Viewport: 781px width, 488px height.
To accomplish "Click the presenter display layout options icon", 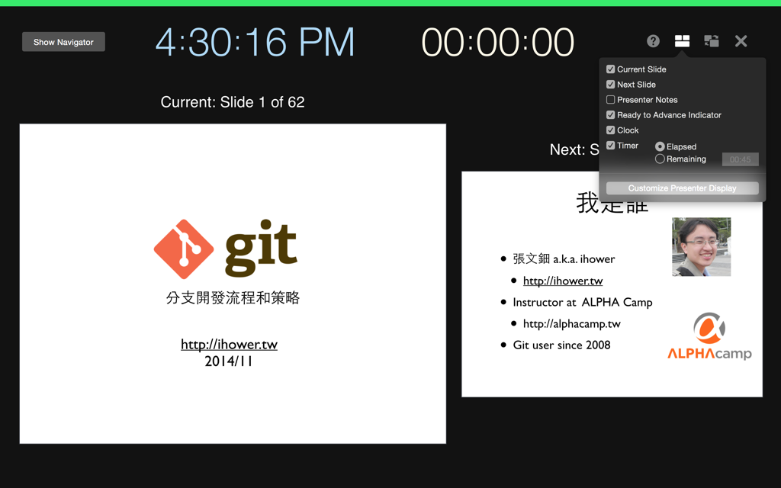I will (682, 41).
